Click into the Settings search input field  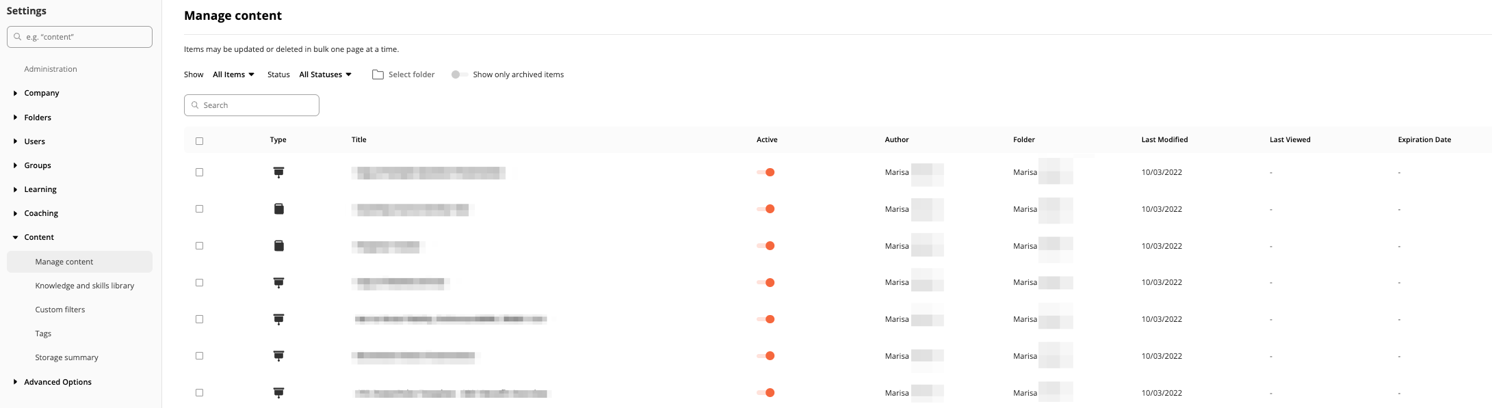pyautogui.click(x=86, y=37)
